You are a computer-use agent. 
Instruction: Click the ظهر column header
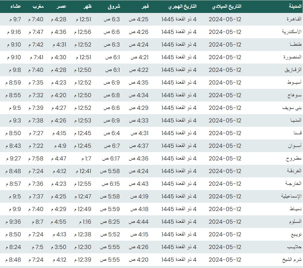pyautogui.click(x=87, y=6)
